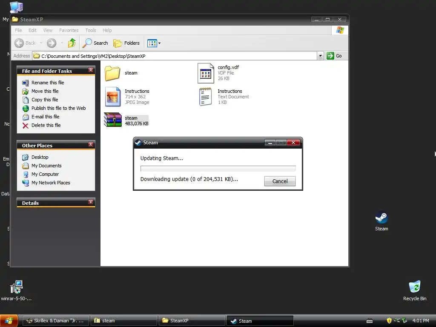Viewport: 436px width, 327px height.
Task: Go to My Documents in Other Places
Action: (46, 166)
